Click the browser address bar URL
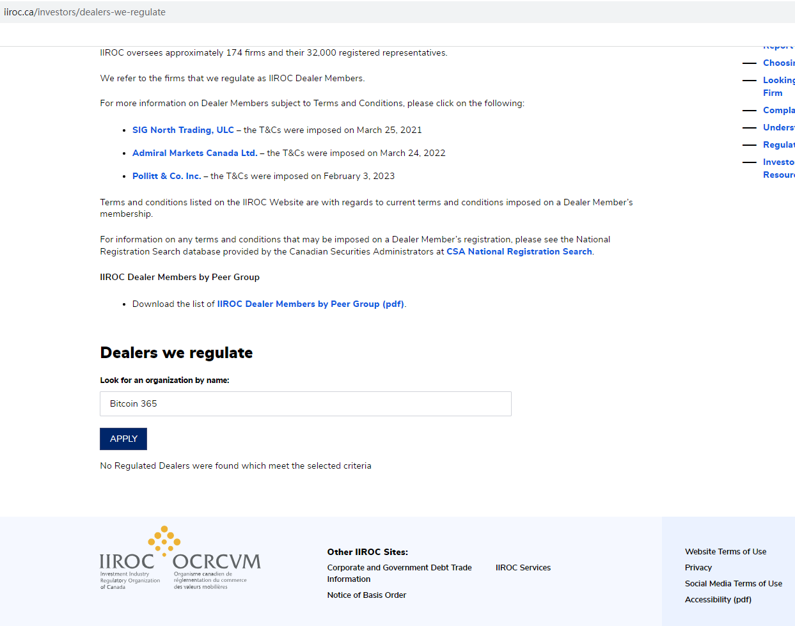Screen dimensions: 795x626 point(84,12)
